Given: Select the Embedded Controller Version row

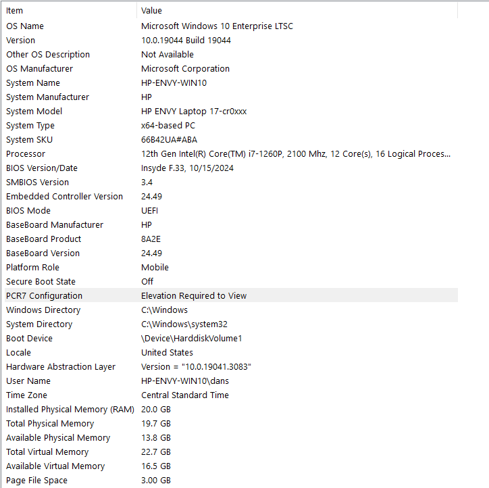Looking at the screenshot, I should click(x=231, y=197).
